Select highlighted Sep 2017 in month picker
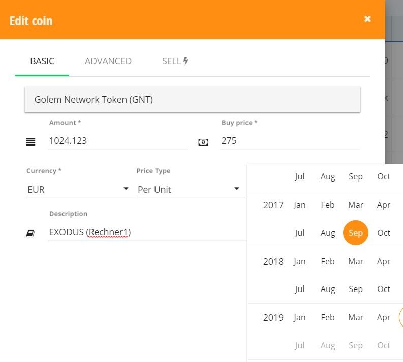This screenshot has width=403, height=362. point(355,233)
